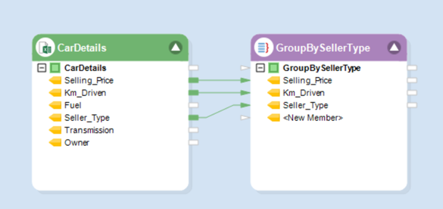Click the Seller_Type output port in GroupBySellerType
The height and width of the screenshot is (209, 443).
click(x=412, y=105)
